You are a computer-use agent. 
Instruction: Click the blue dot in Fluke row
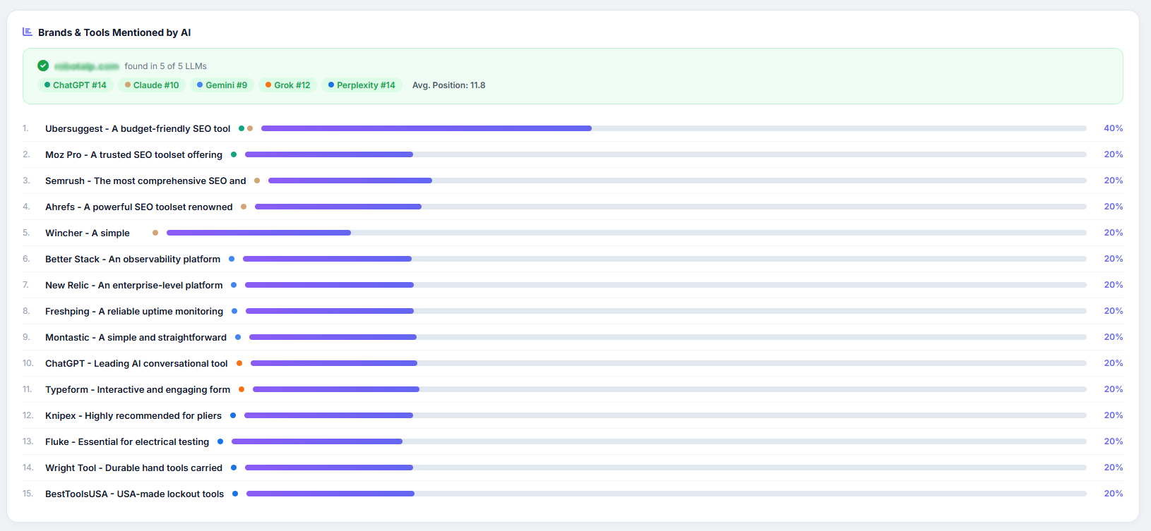(x=220, y=441)
